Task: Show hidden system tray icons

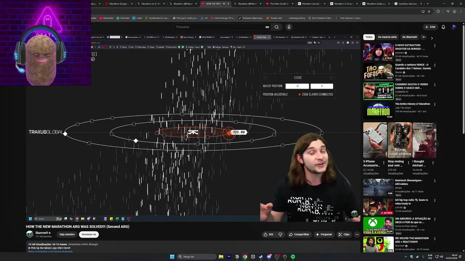Action: point(406,257)
